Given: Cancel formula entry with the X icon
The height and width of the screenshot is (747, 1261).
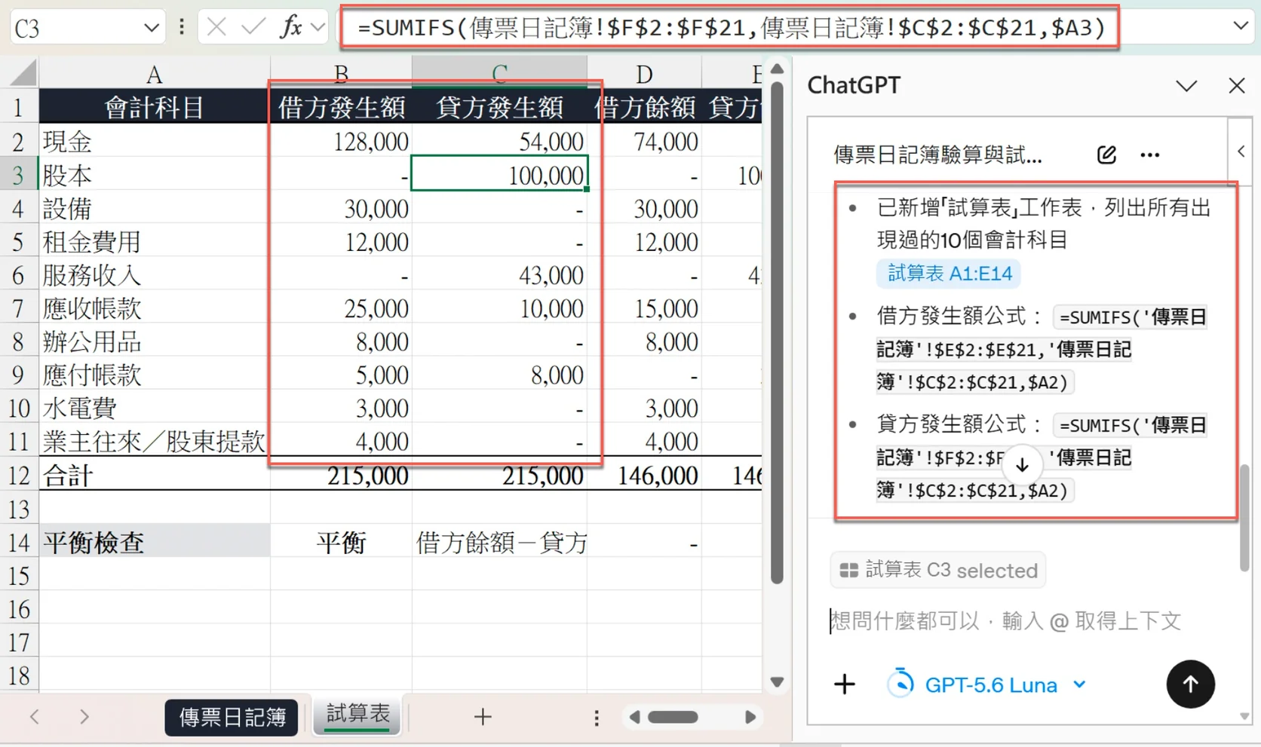Looking at the screenshot, I should point(216,28).
